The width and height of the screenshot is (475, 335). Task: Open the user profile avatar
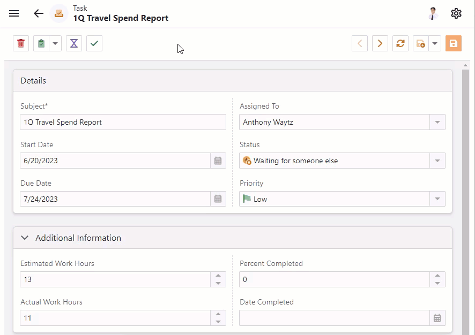click(x=433, y=13)
